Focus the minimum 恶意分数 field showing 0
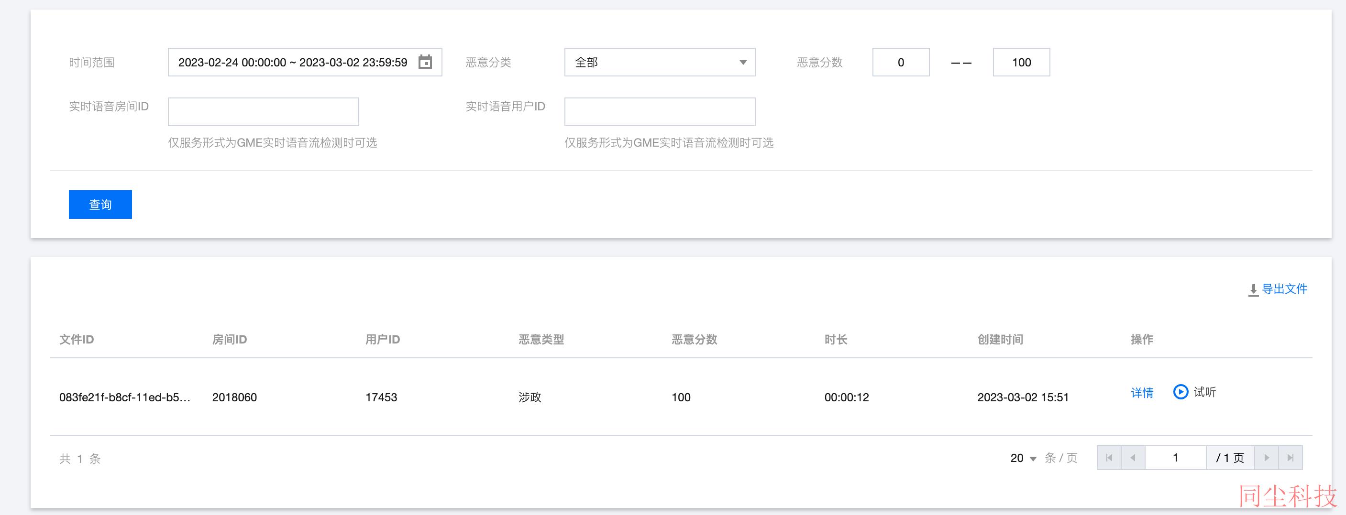The image size is (1346, 515). coord(901,62)
